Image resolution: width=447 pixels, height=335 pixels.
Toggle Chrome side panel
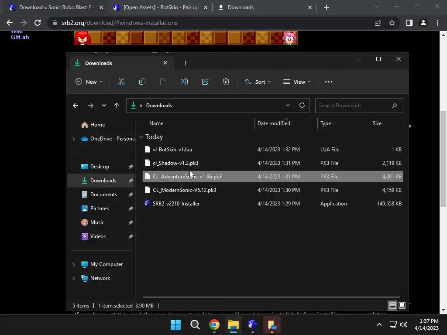point(409,23)
